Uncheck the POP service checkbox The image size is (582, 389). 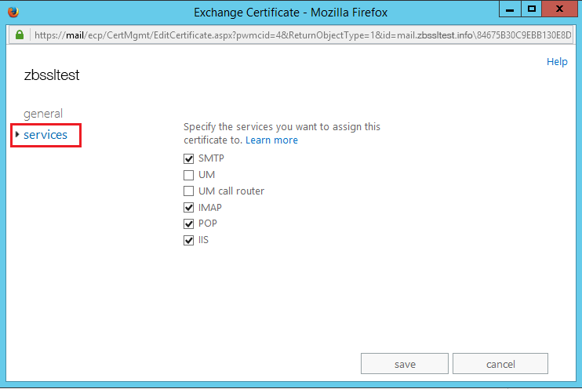188,224
